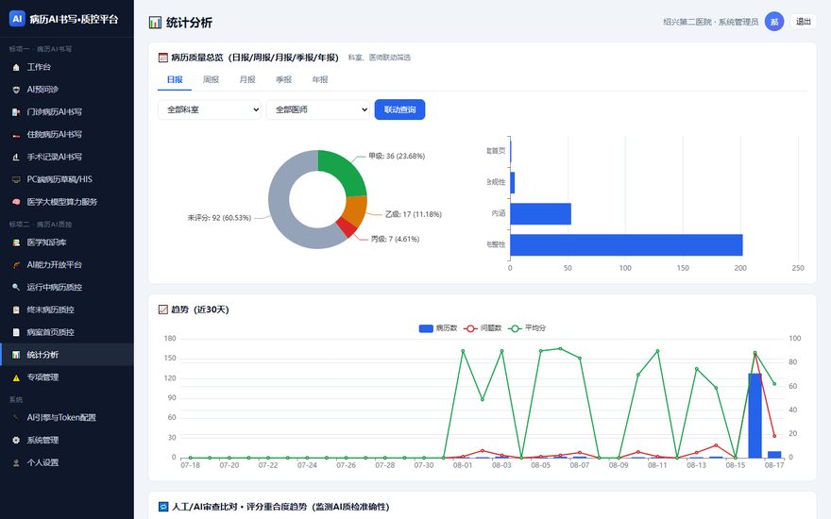Click the orange 乙级 donut segment
This screenshot has height=519, width=831.
coord(356,211)
